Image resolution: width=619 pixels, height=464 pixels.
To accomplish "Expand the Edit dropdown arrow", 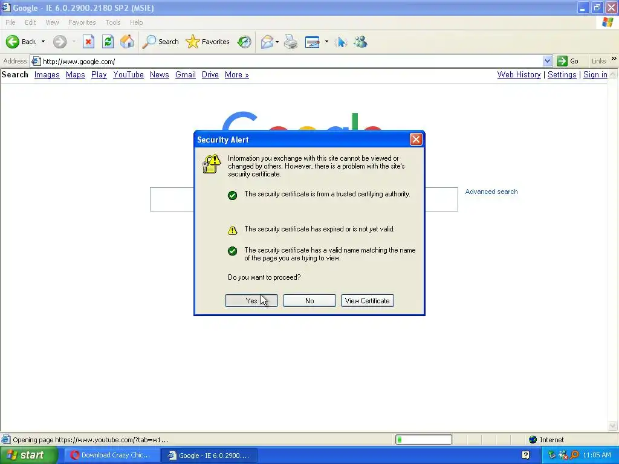I will click(x=326, y=42).
